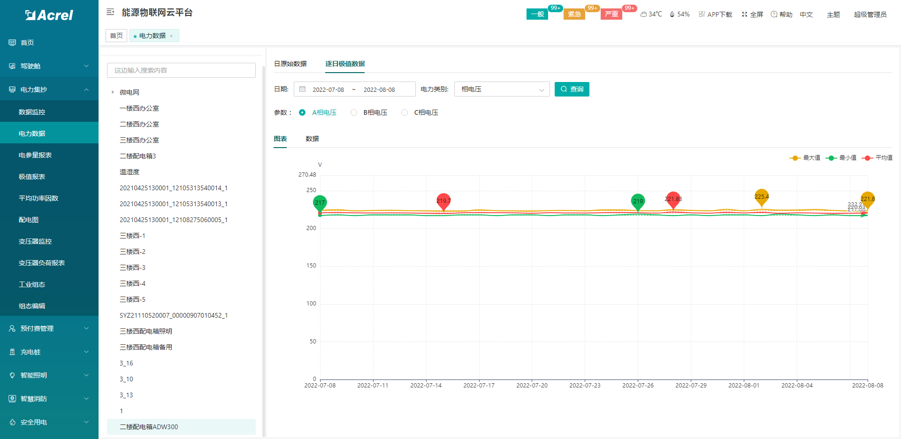Collapse the sidebar with the hamburger icon
This screenshot has height=439, width=901.
point(110,12)
